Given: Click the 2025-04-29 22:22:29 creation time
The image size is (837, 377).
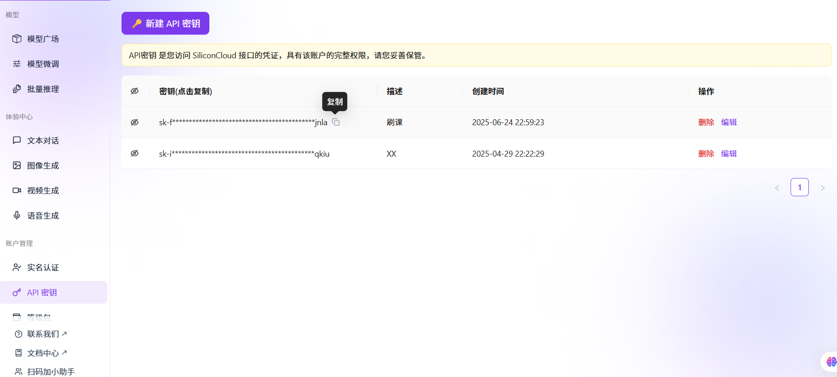Looking at the screenshot, I should pos(508,153).
